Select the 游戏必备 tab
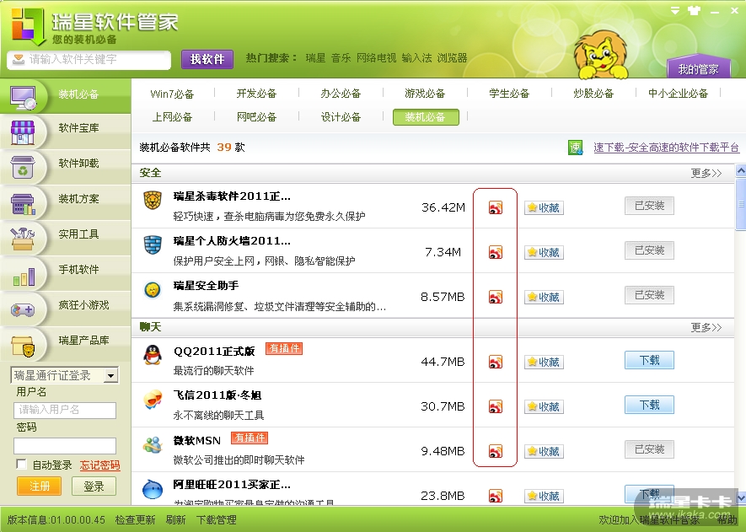Screen dimensions: 746x532 (425, 94)
